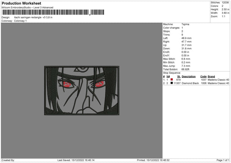Screen dimensions: 231x163
Task: Click the 'Diamond Black' description
Action: (190, 83)
